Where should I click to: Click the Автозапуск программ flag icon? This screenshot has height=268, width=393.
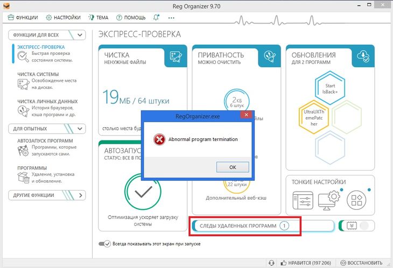tap(23, 151)
